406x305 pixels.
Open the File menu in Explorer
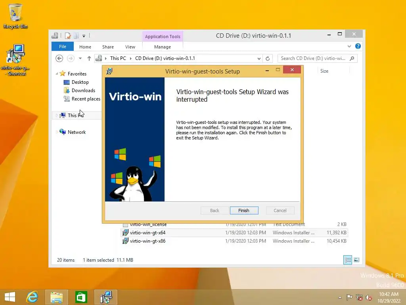(62, 46)
